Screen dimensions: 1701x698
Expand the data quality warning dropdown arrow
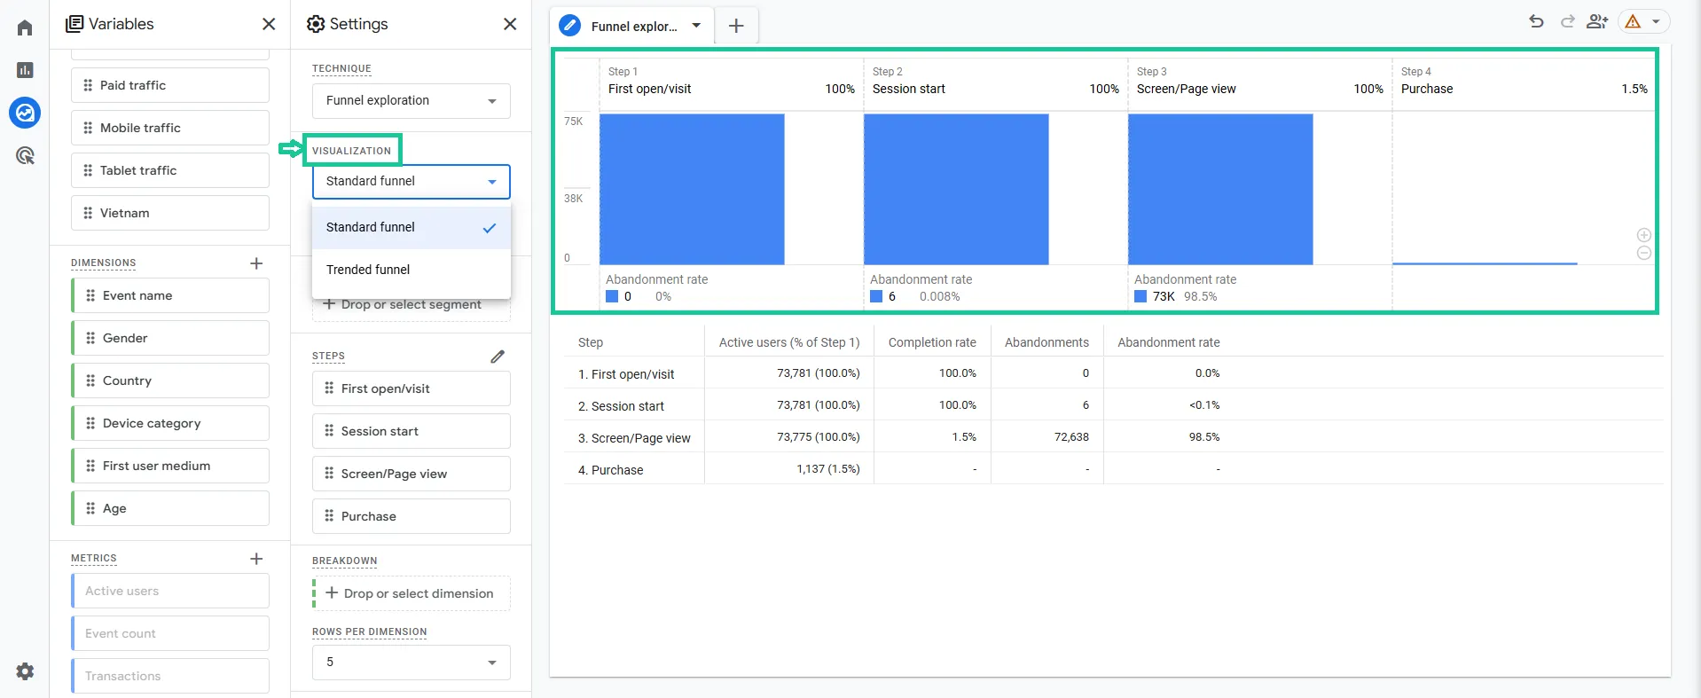1656,22
